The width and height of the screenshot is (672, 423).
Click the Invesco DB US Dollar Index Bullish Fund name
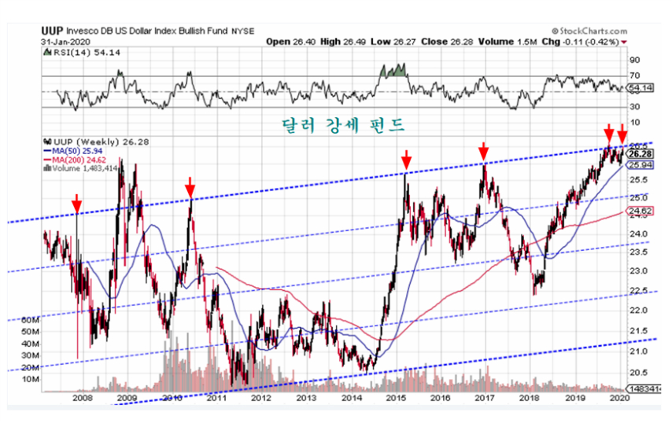147,31
